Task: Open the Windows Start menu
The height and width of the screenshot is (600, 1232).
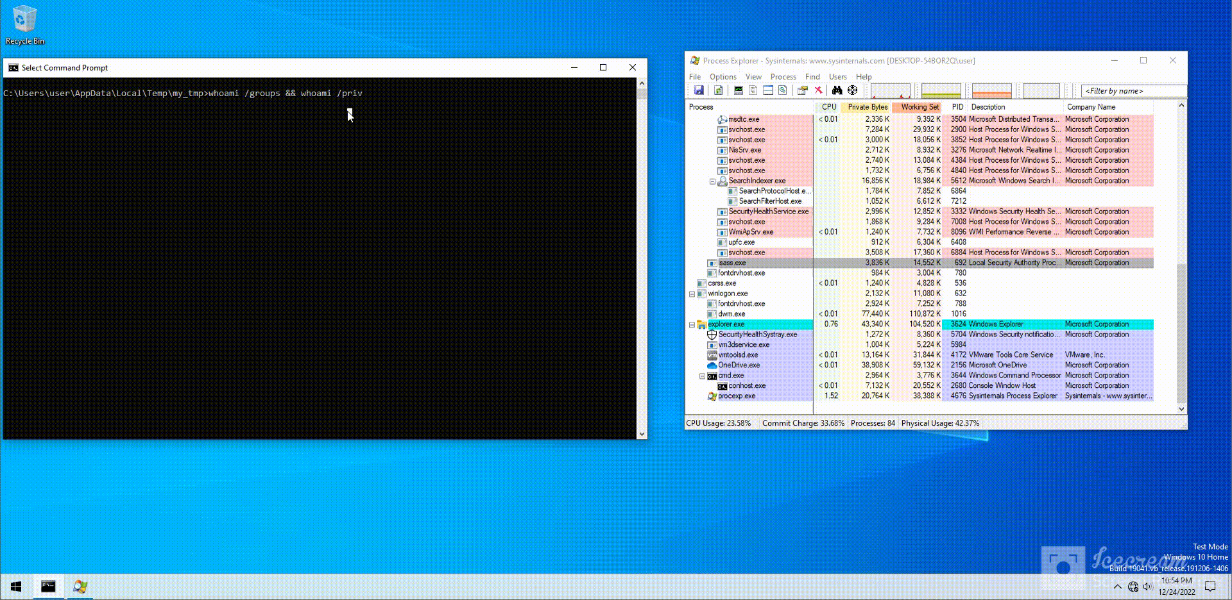Action: point(16,587)
